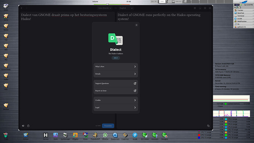Select Terminal in the Deskbar list
This screenshot has height=143, width=254.
pyautogui.click(x=243, y=16)
